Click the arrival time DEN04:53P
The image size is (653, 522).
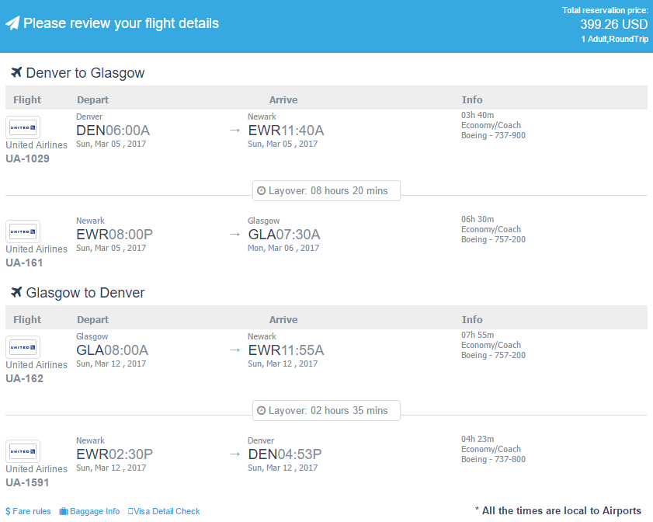tap(285, 454)
